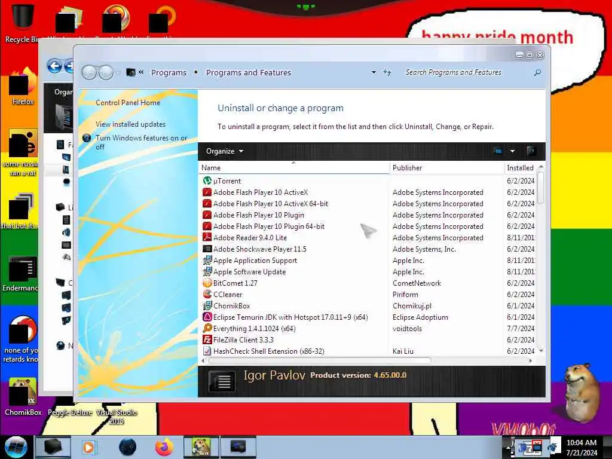Click the CometNetwork publisher cell
Viewport: 612px width, 459px height.
(x=417, y=283)
